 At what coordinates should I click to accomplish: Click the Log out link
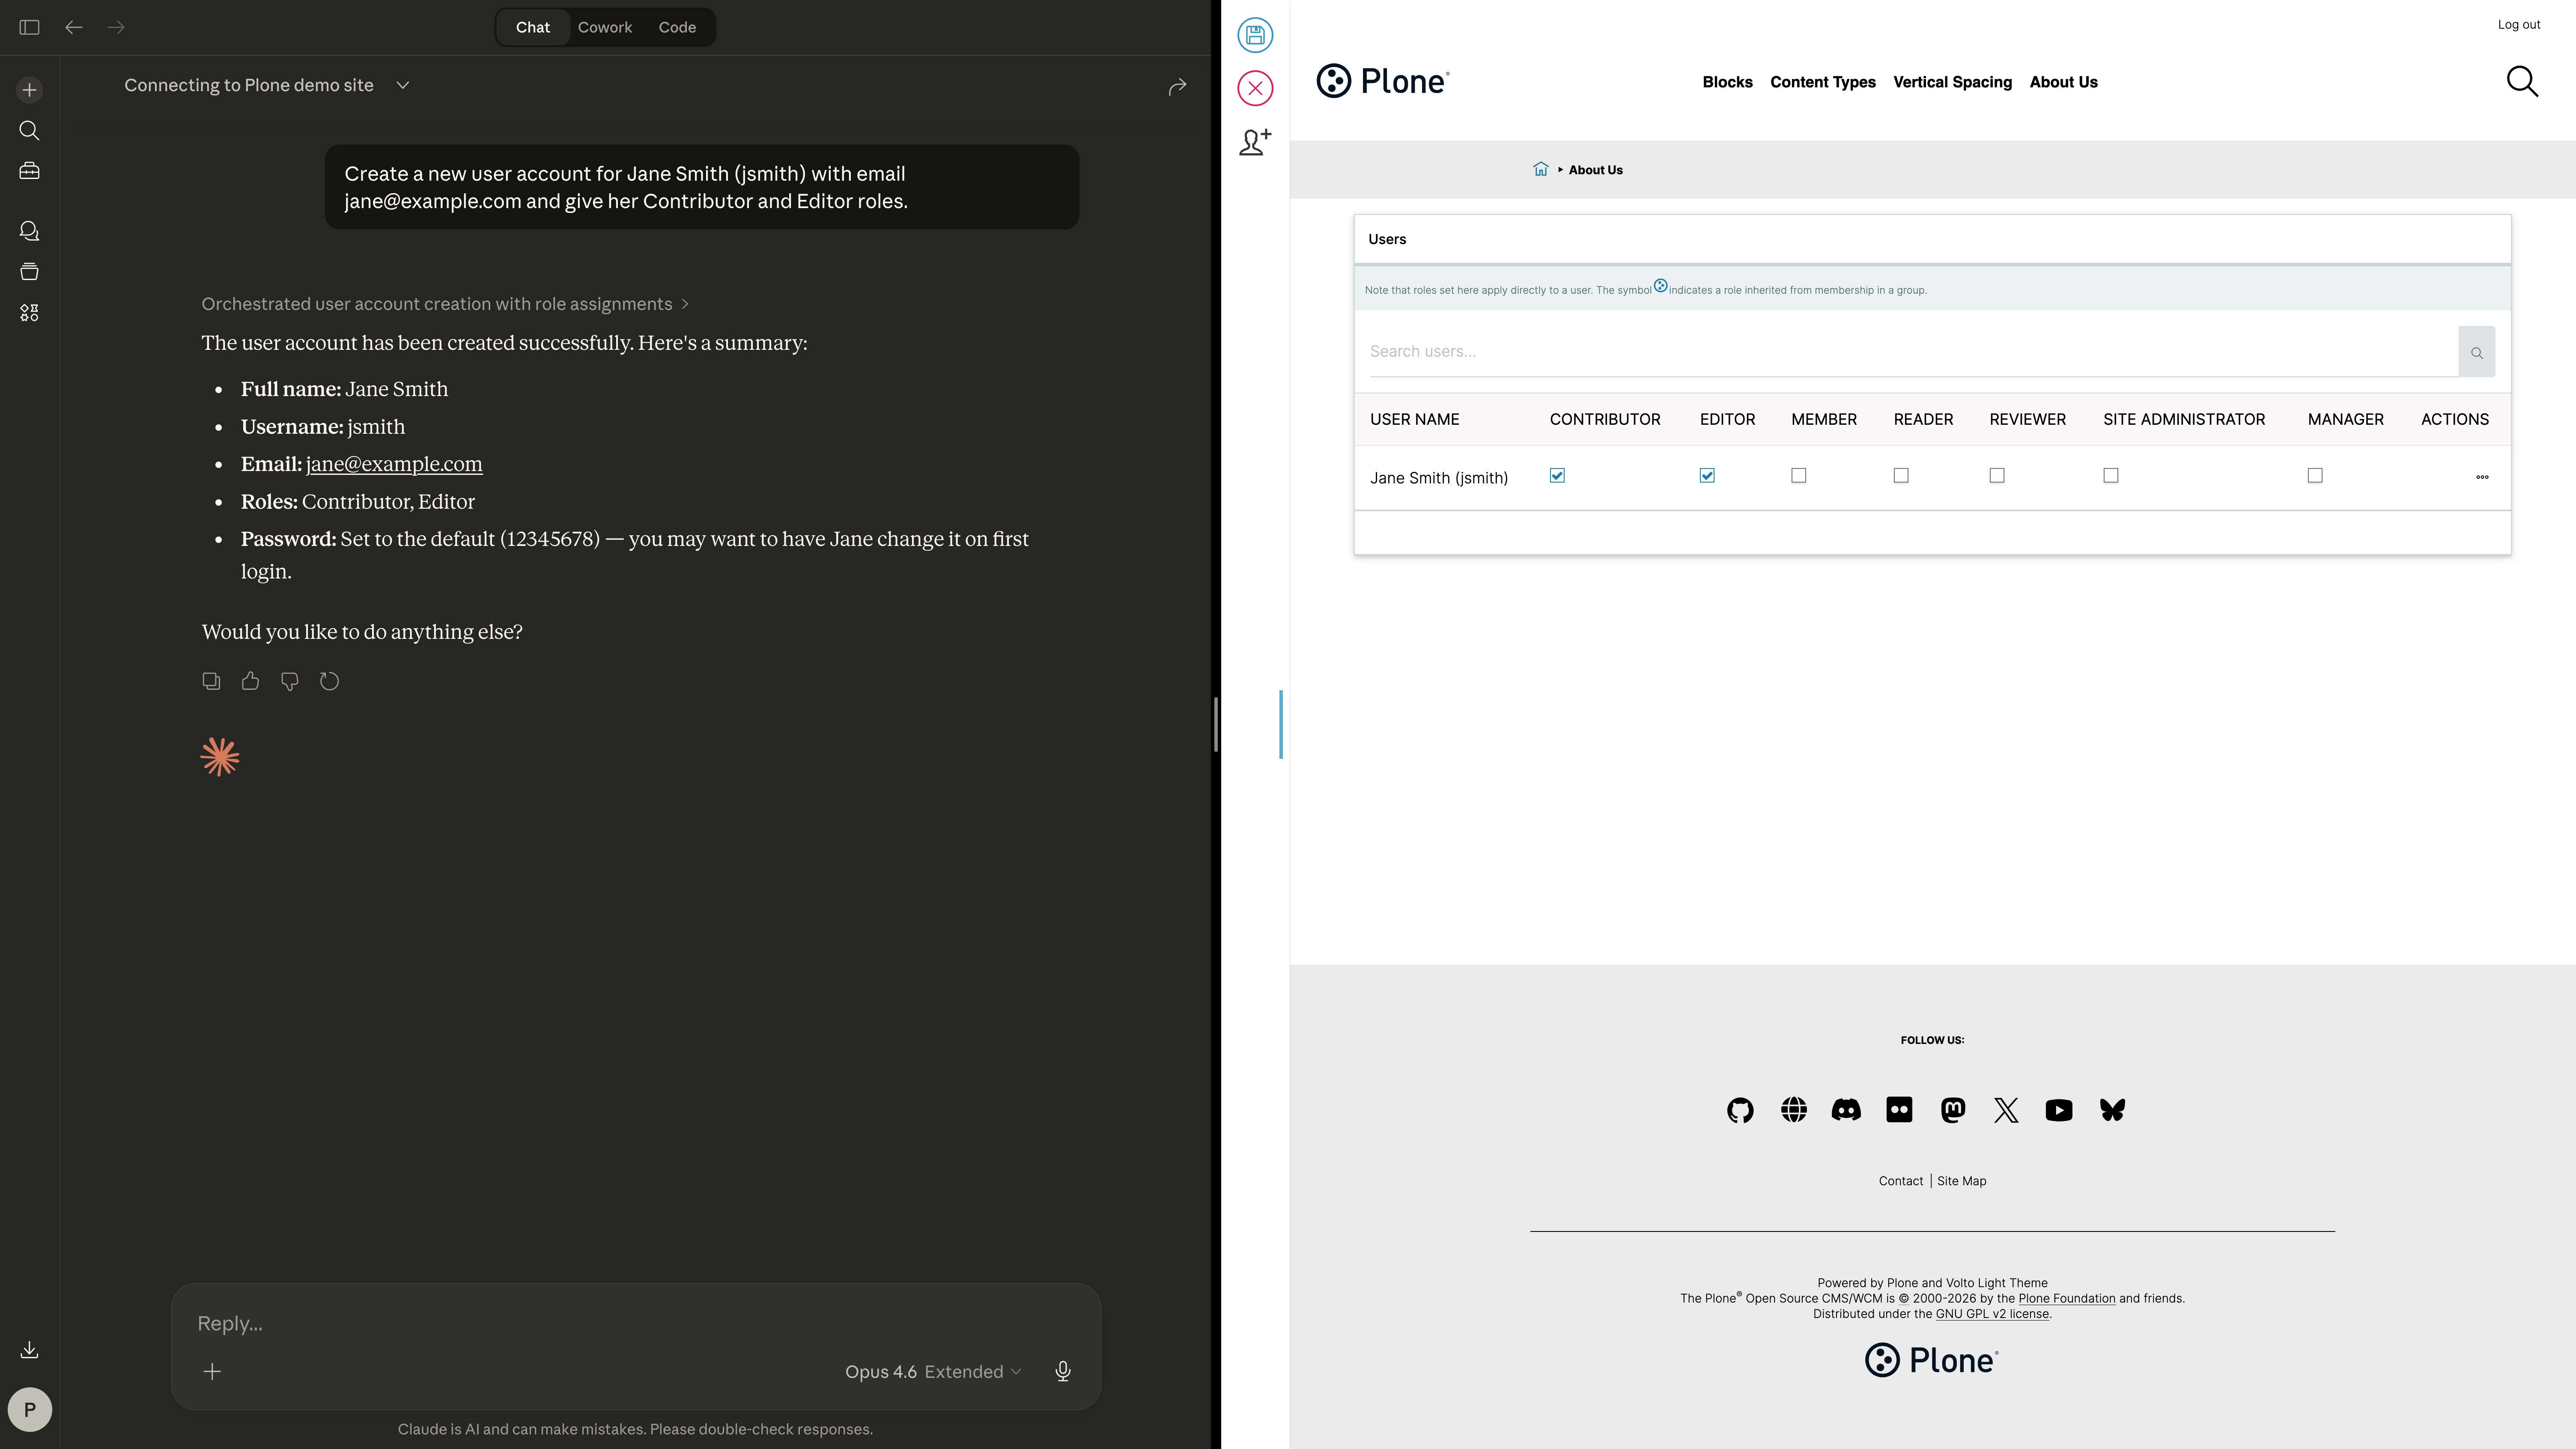point(2518,25)
